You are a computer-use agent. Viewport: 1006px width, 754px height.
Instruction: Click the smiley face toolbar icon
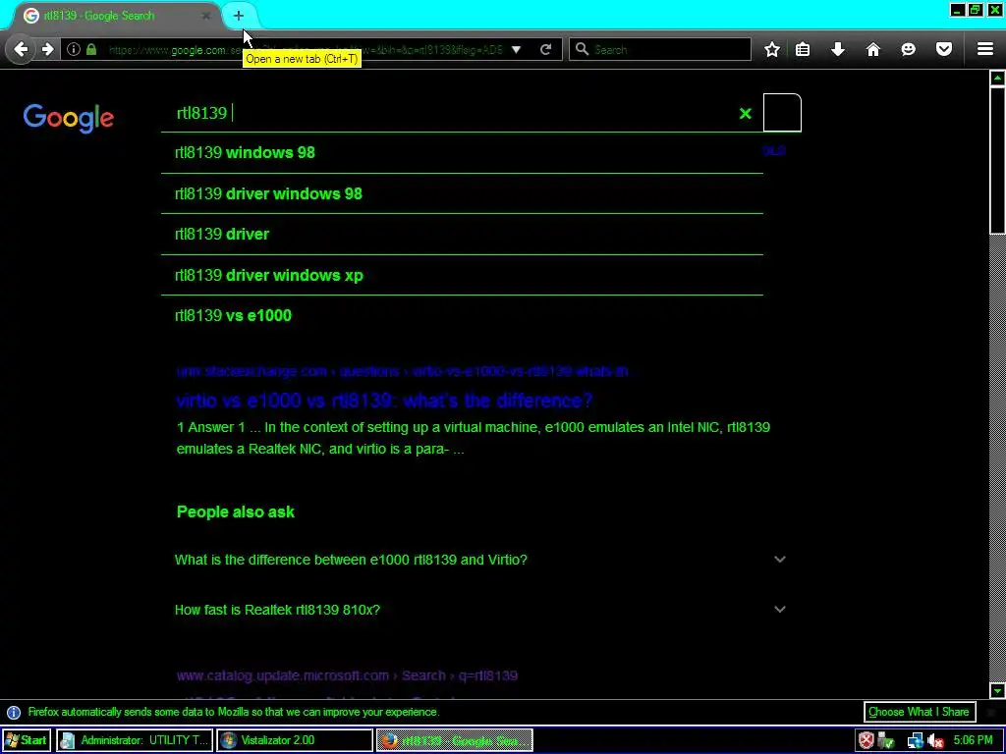(x=909, y=49)
